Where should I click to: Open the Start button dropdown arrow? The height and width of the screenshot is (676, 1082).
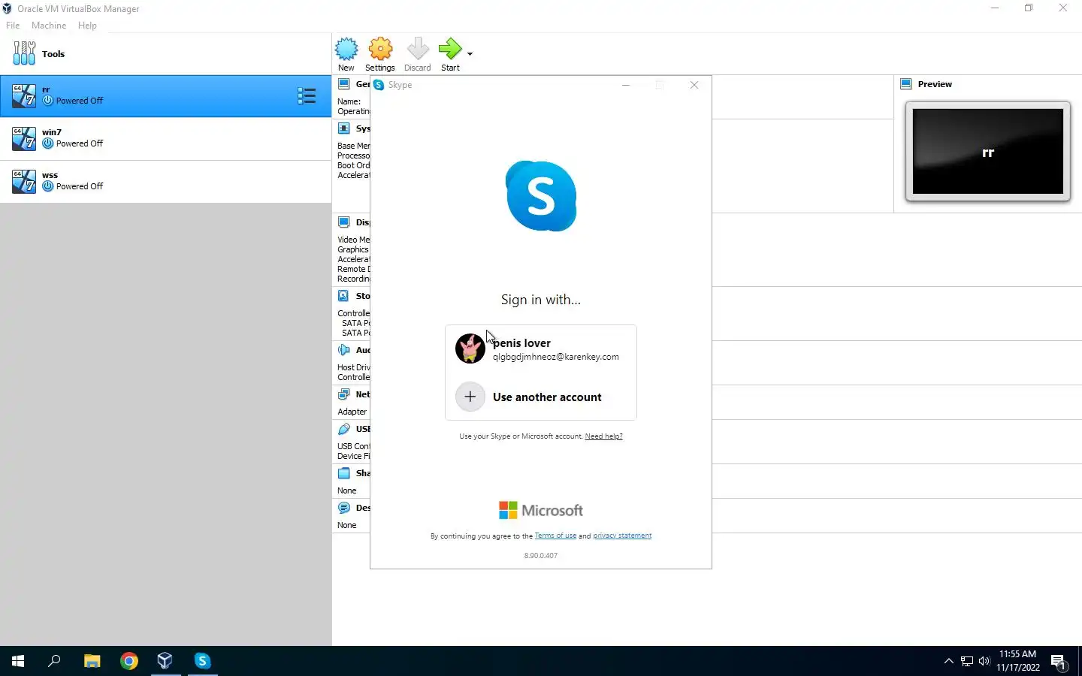tap(470, 54)
